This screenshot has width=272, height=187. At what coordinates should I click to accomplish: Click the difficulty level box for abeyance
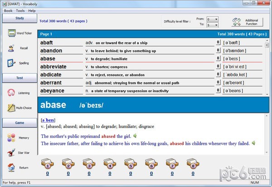[x=219, y=90]
